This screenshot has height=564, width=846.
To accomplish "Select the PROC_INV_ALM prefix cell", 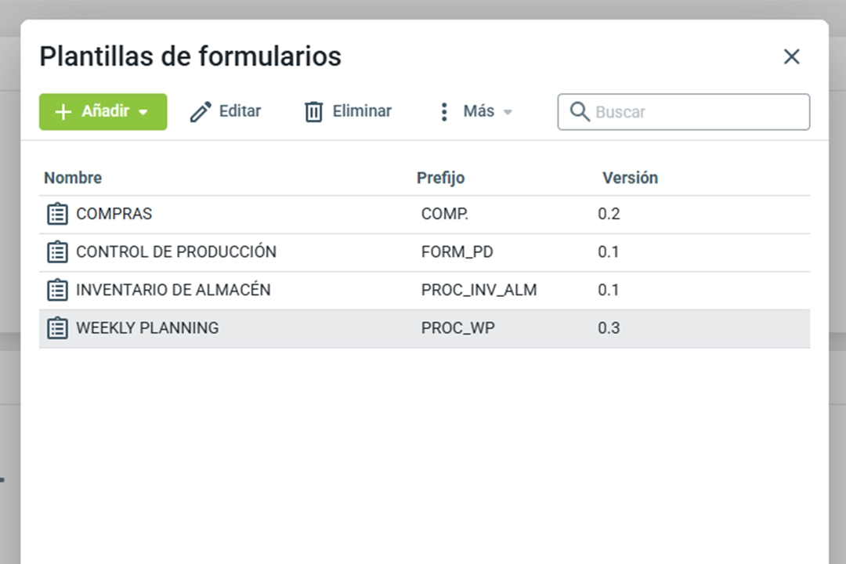I will click(x=479, y=290).
